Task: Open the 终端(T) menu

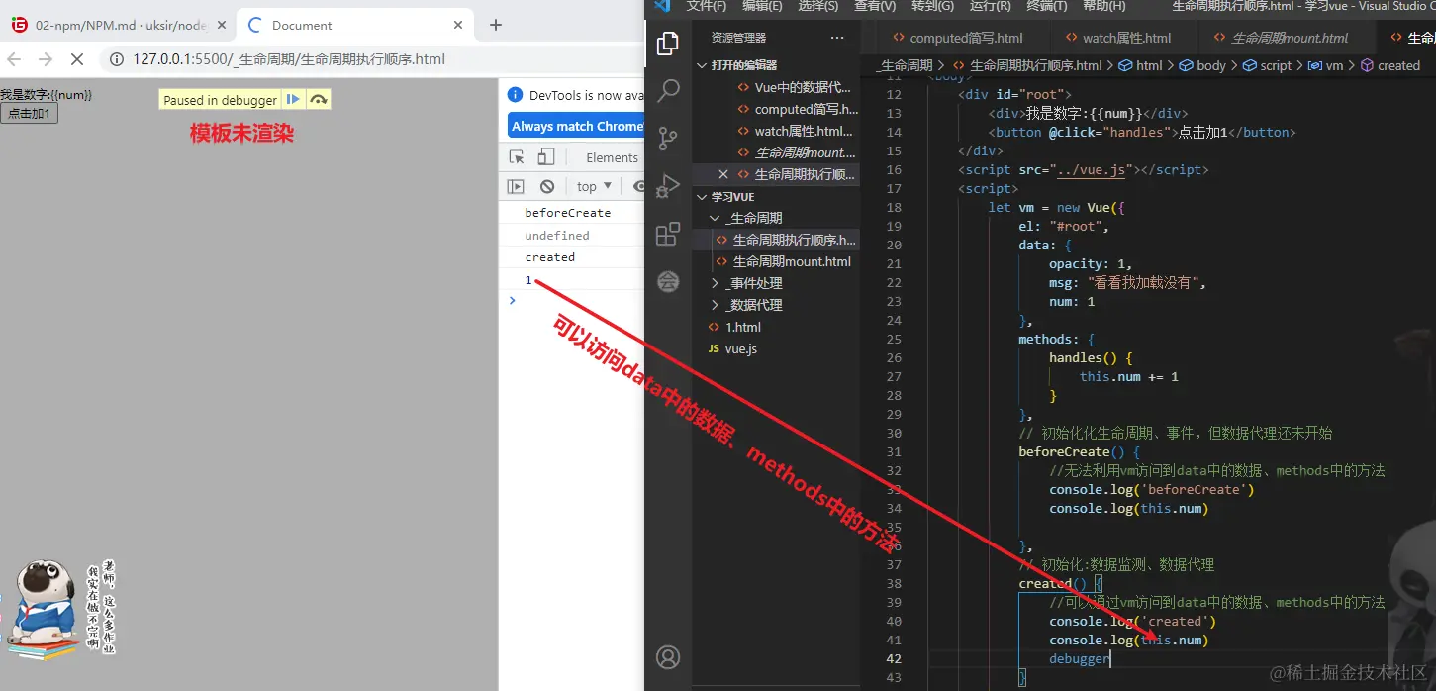Action: (1046, 6)
